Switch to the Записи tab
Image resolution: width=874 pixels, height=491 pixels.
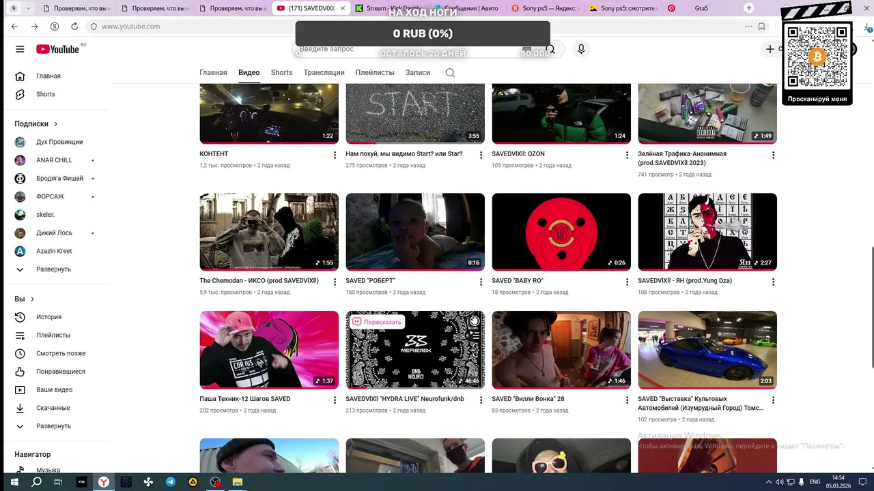coord(418,72)
